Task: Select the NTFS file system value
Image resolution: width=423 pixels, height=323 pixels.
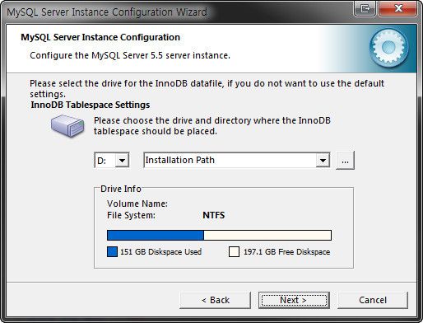Action: (214, 215)
